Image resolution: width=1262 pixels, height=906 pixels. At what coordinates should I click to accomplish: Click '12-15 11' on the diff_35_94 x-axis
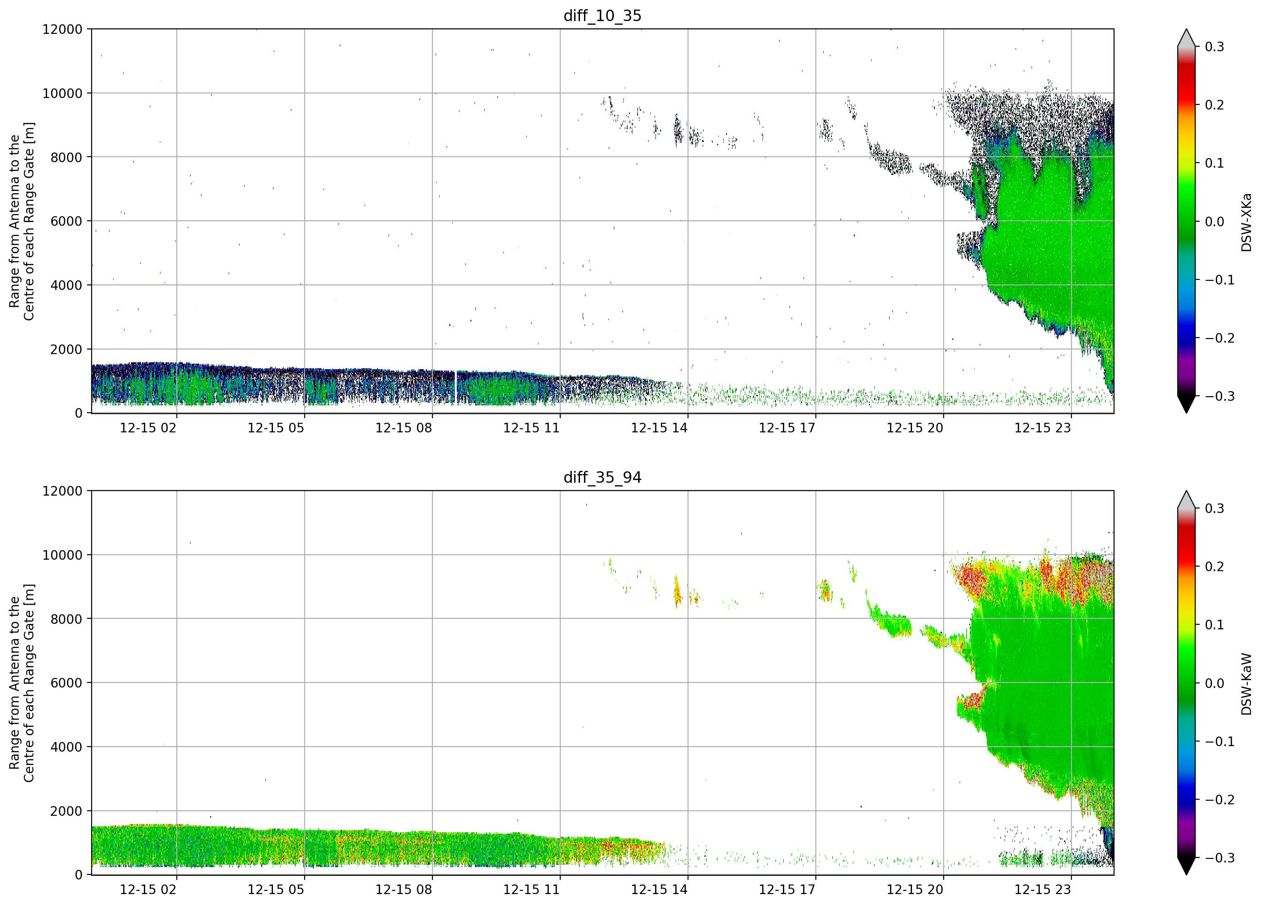pos(531,890)
